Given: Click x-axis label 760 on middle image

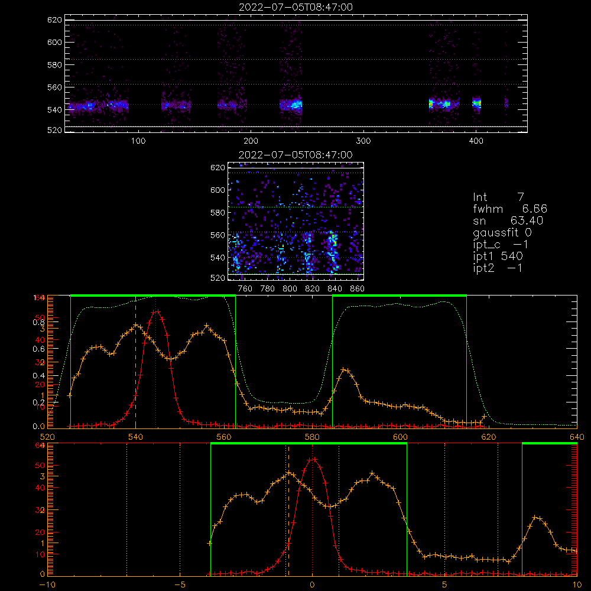Looking at the screenshot, I should 245,289.
